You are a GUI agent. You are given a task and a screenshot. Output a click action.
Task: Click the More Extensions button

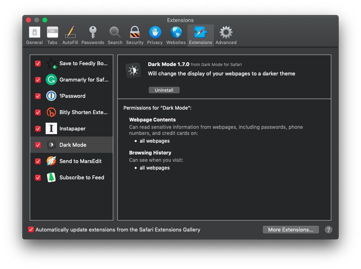[291, 229]
